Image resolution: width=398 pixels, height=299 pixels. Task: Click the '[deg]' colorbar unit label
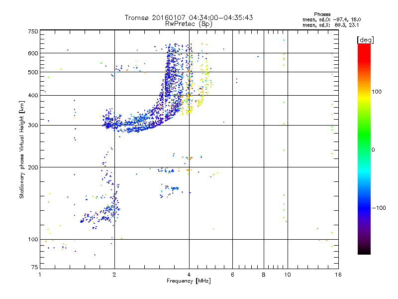pyautogui.click(x=365, y=40)
